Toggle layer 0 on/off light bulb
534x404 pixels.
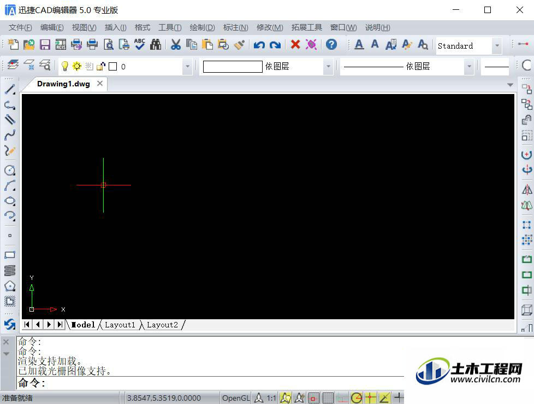[x=64, y=66]
